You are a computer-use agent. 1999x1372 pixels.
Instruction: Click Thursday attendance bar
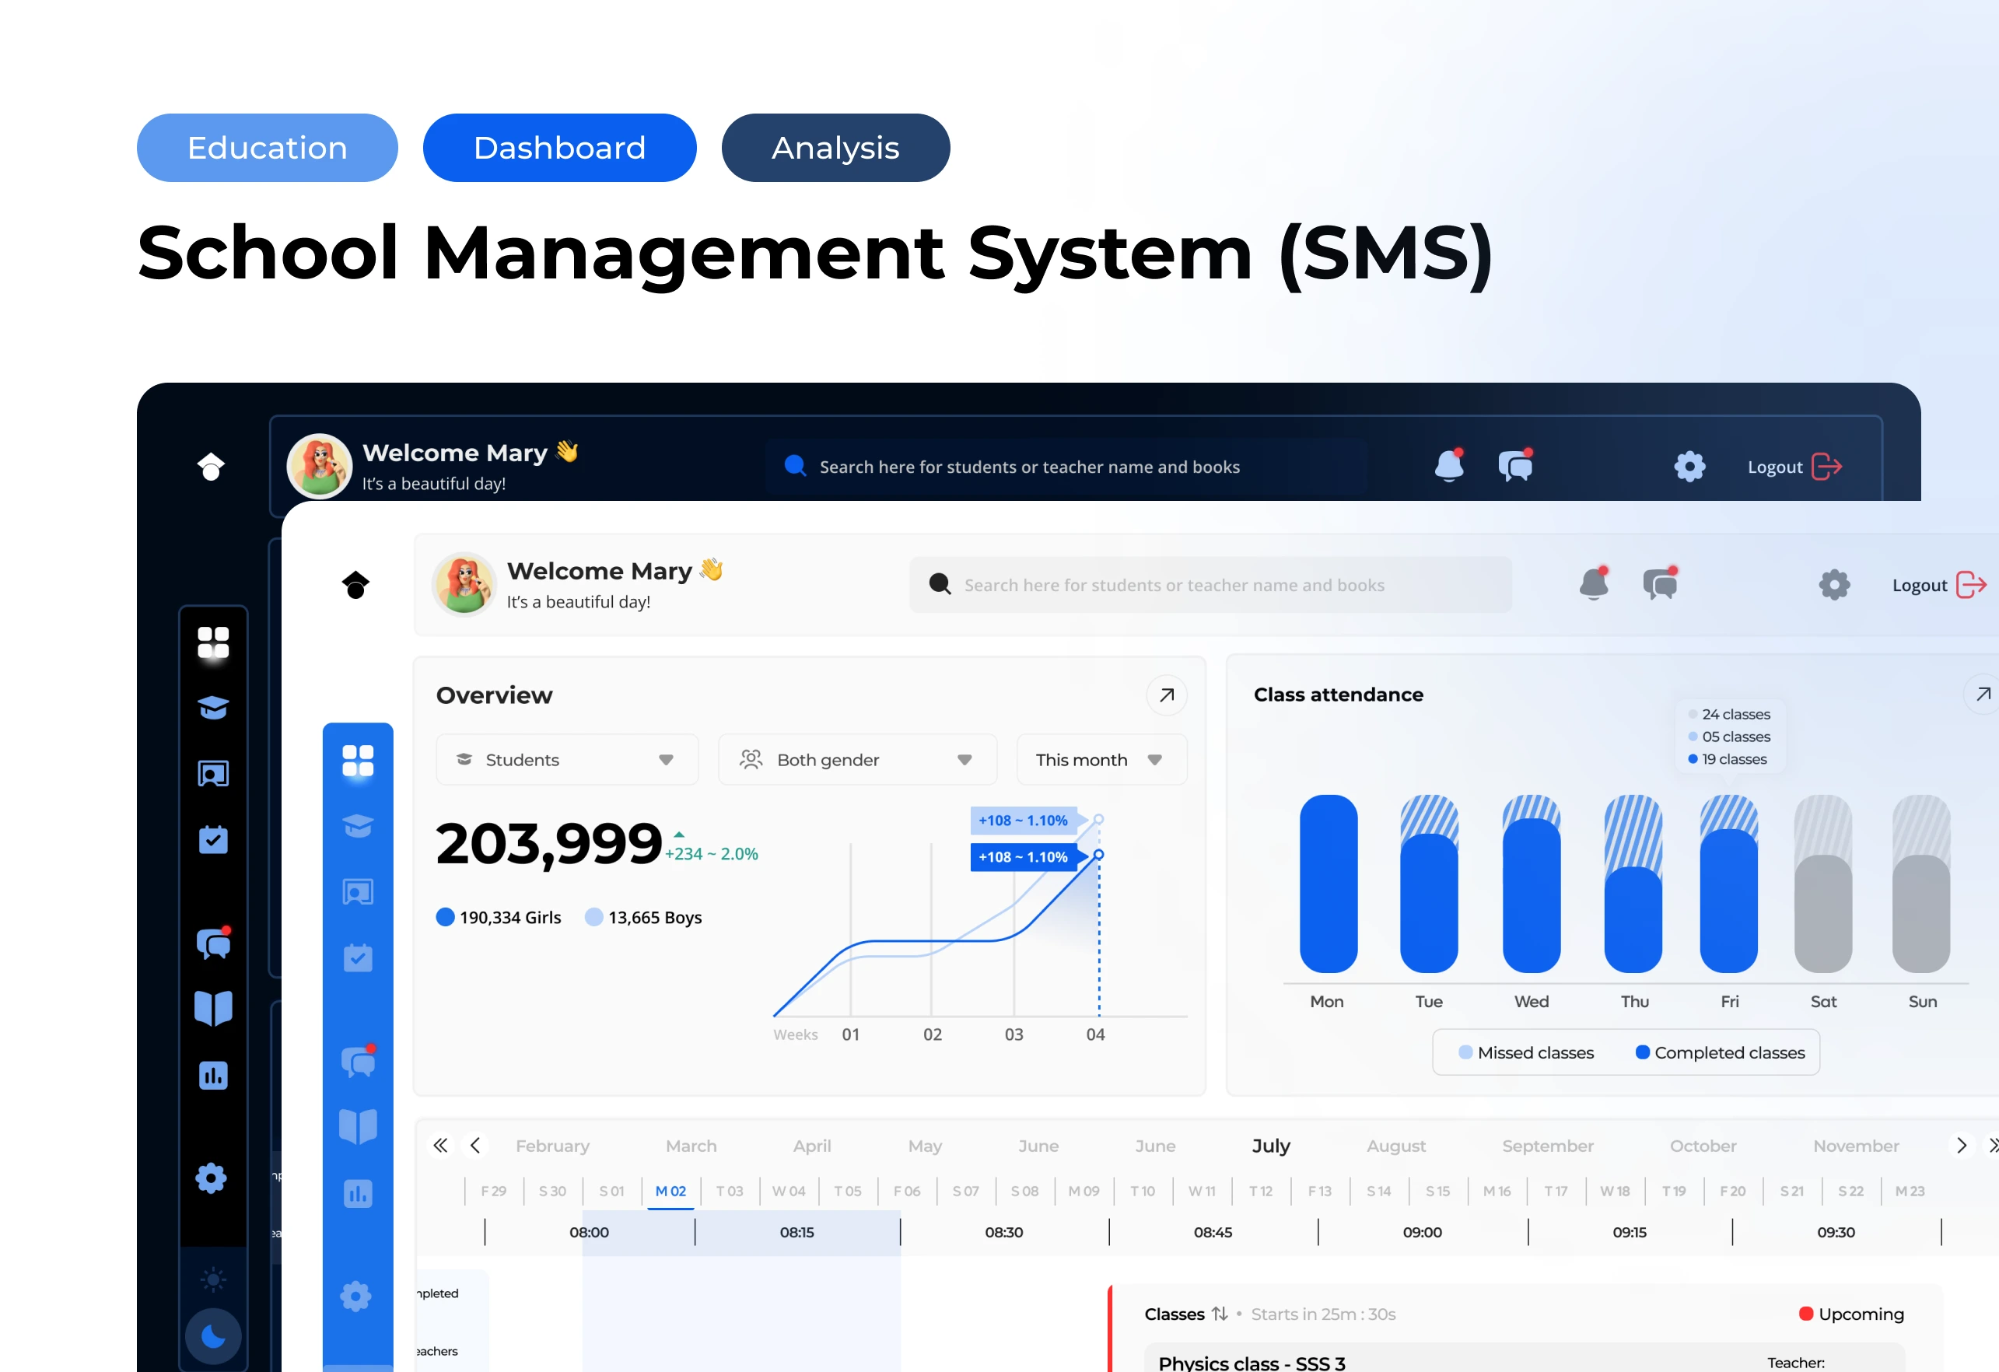1633,884
